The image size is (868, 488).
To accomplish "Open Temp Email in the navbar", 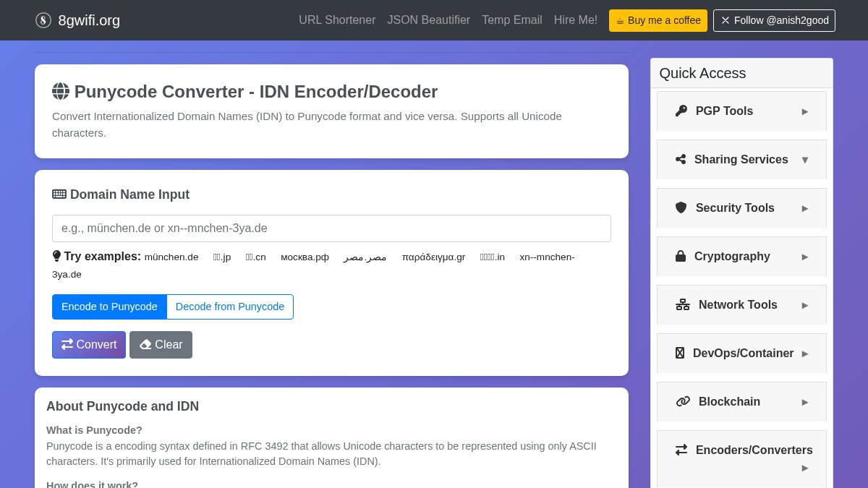I will (512, 20).
